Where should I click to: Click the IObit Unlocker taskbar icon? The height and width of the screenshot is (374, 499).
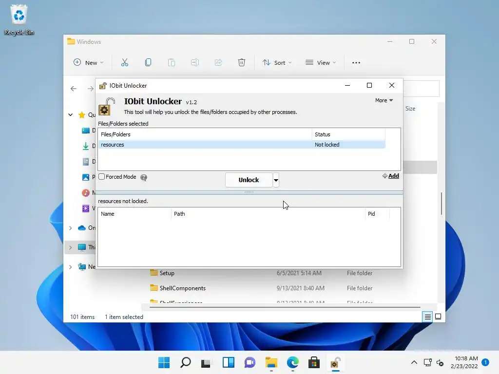335,362
